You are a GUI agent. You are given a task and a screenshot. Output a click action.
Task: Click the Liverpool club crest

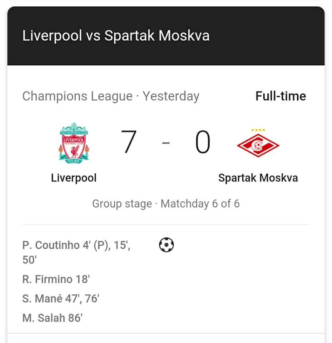[74, 143]
